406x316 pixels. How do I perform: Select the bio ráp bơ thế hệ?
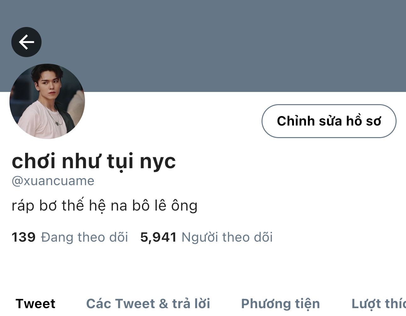104,206
